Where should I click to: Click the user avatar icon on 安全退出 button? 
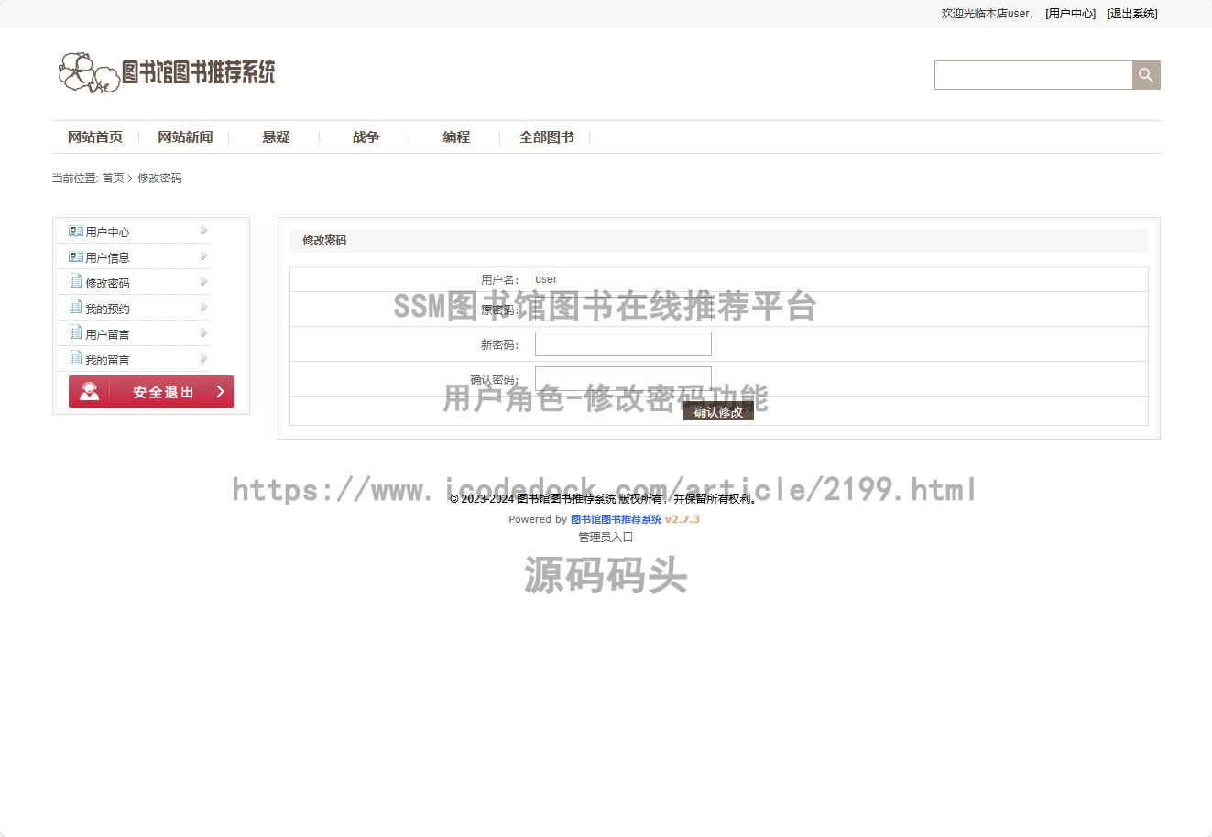pos(89,391)
